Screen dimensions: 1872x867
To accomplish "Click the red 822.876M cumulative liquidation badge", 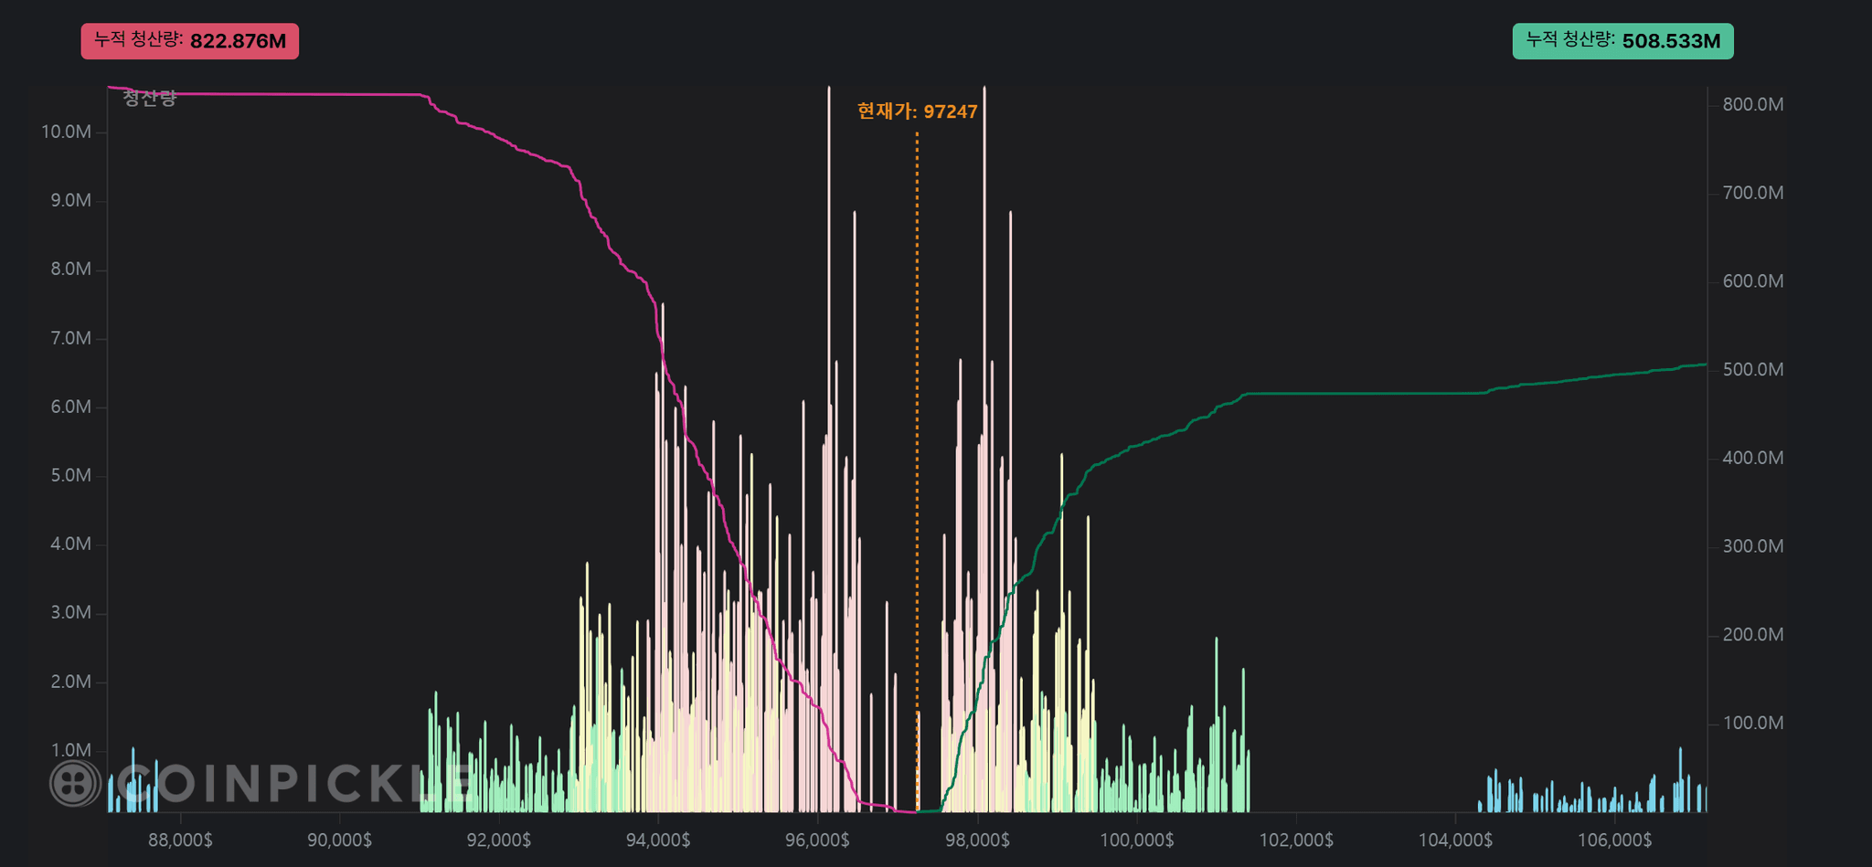I will click(190, 41).
